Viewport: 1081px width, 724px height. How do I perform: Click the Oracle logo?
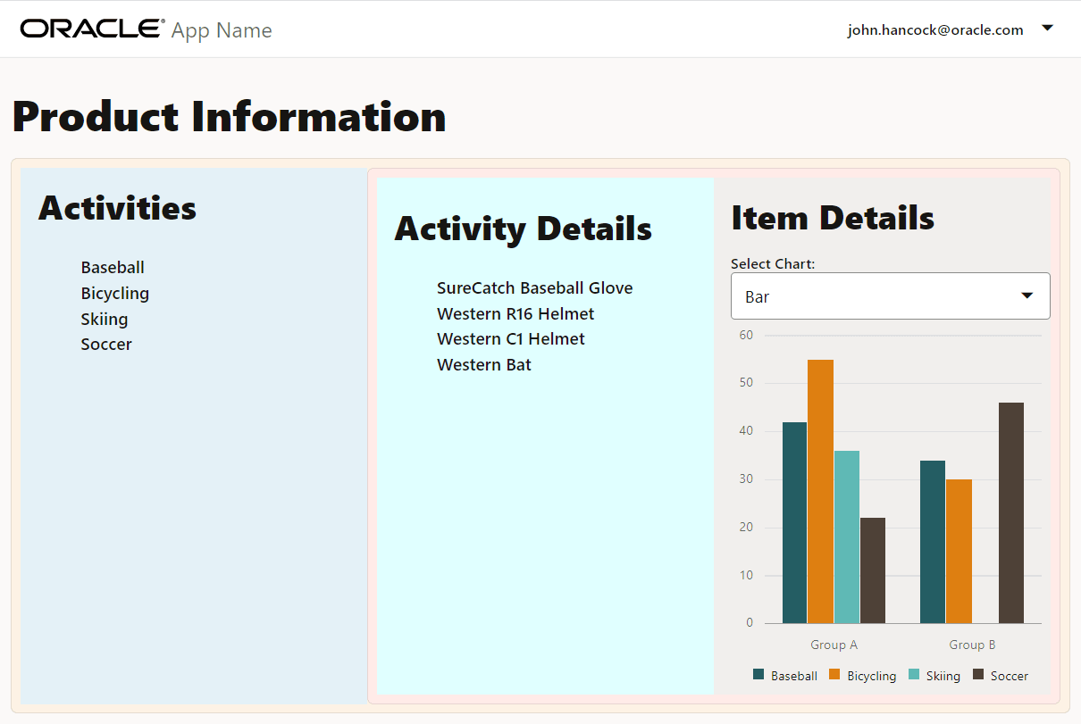[92, 29]
